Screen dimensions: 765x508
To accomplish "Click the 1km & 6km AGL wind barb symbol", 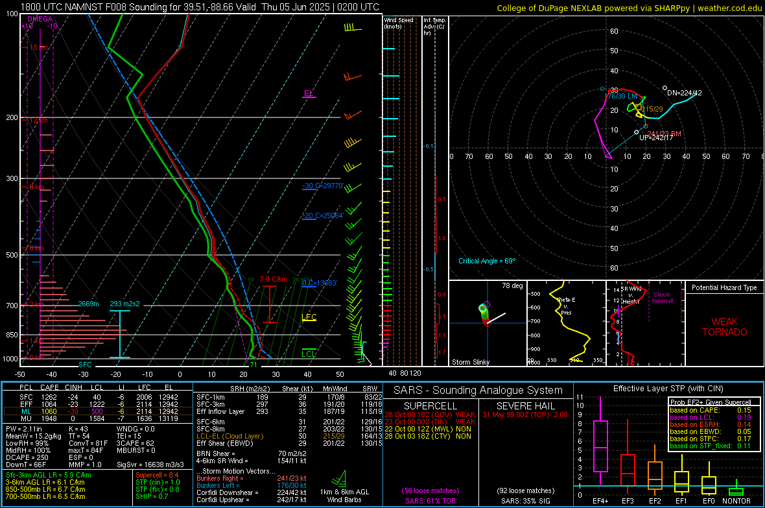I will click(339, 478).
